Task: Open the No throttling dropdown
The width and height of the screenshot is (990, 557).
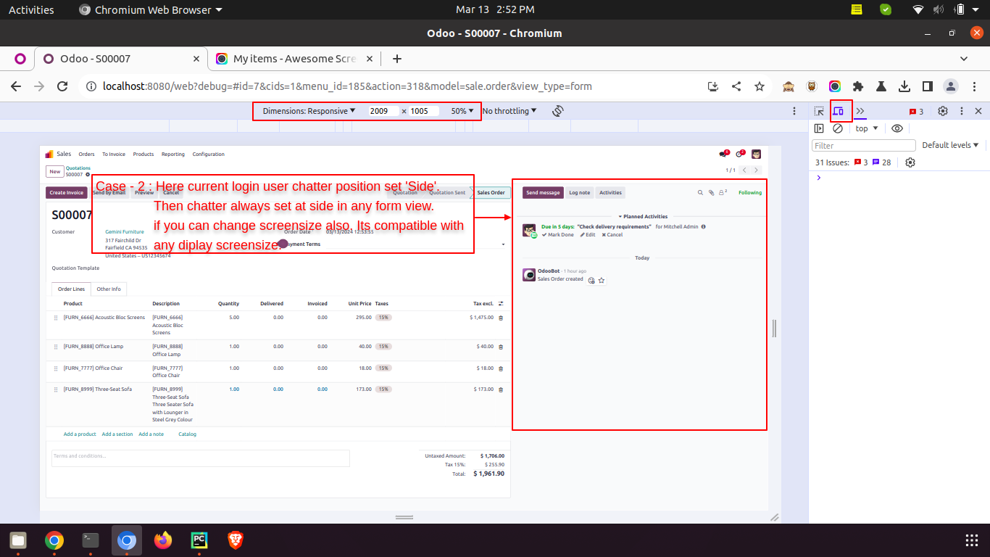Action: (x=509, y=111)
